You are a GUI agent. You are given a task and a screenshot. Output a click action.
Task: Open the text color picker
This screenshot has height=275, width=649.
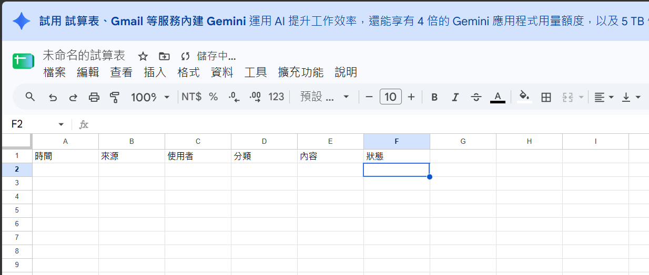tap(498, 97)
